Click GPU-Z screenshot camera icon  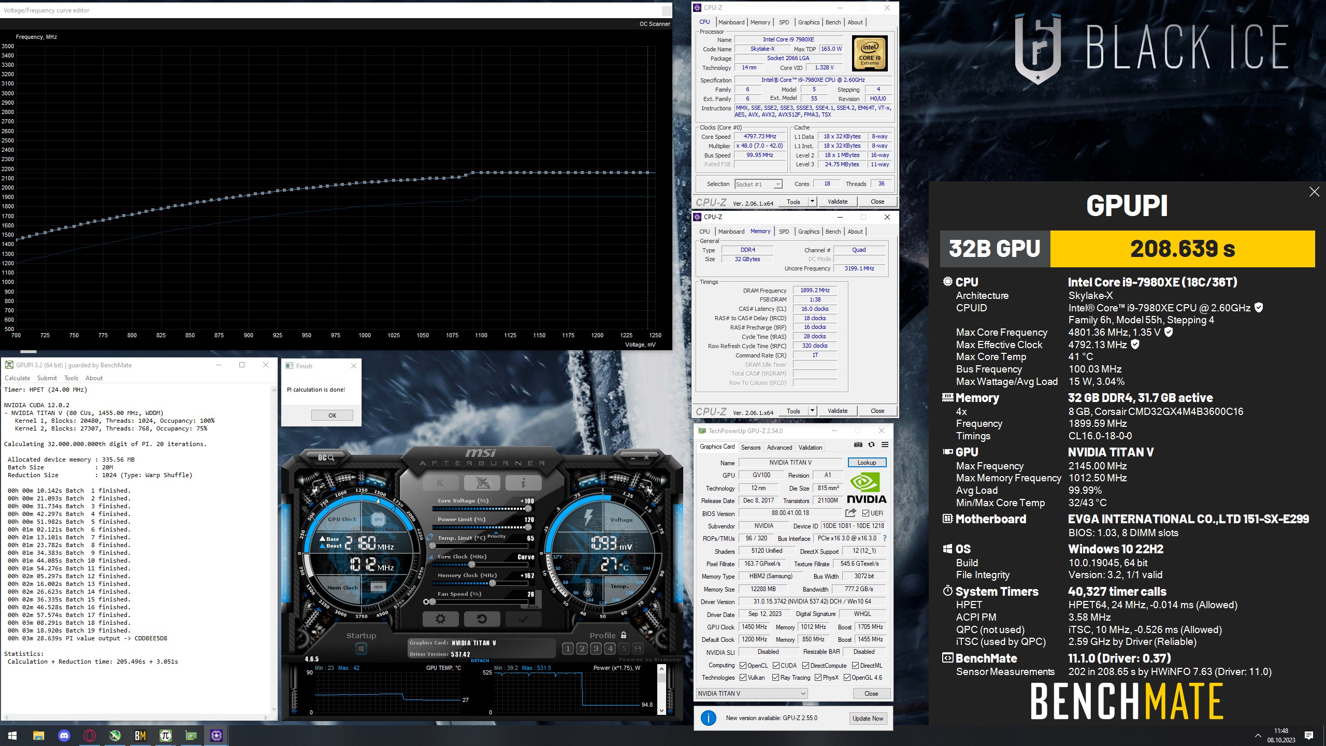[858, 445]
